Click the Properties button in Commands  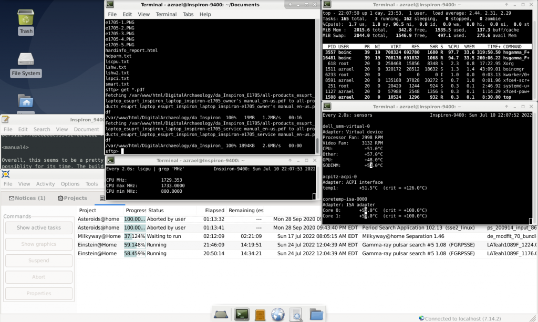coord(39,294)
